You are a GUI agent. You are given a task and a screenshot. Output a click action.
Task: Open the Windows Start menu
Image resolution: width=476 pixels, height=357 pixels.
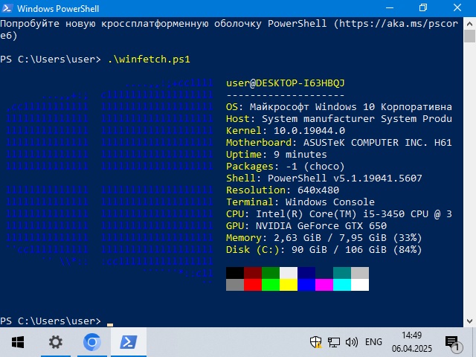click(x=18, y=342)
